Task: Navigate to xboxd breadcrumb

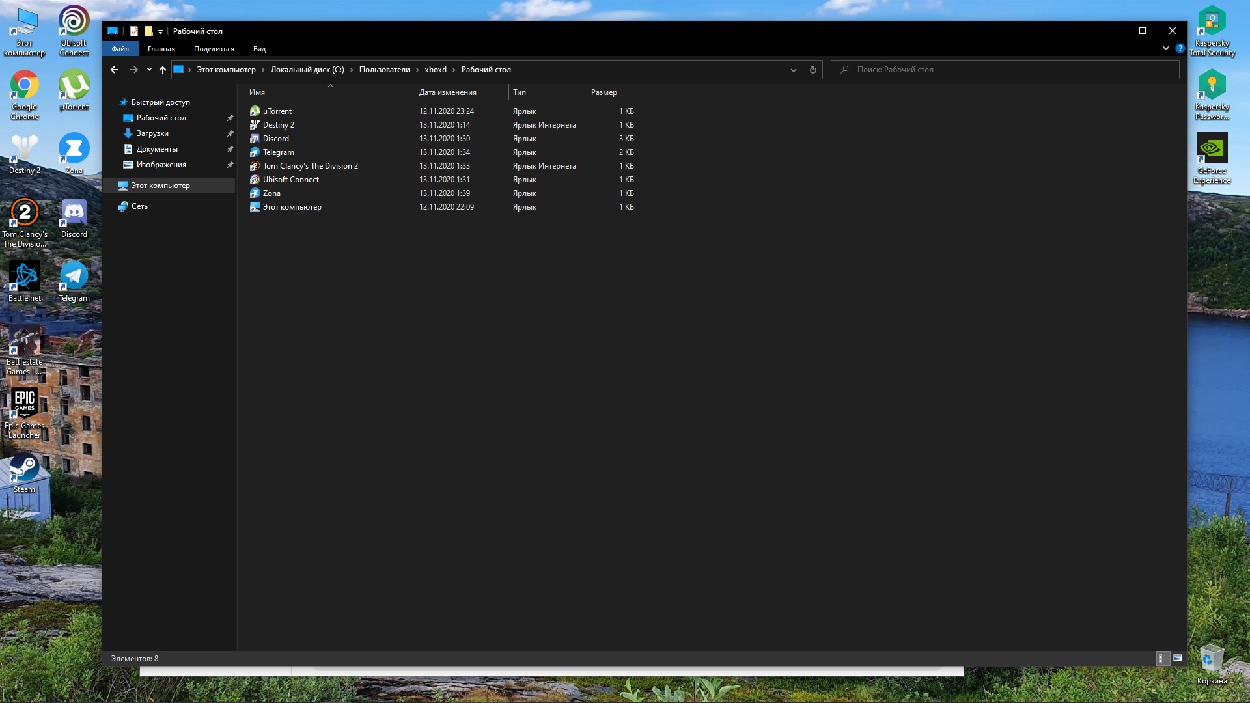Action: coord(436,70)
